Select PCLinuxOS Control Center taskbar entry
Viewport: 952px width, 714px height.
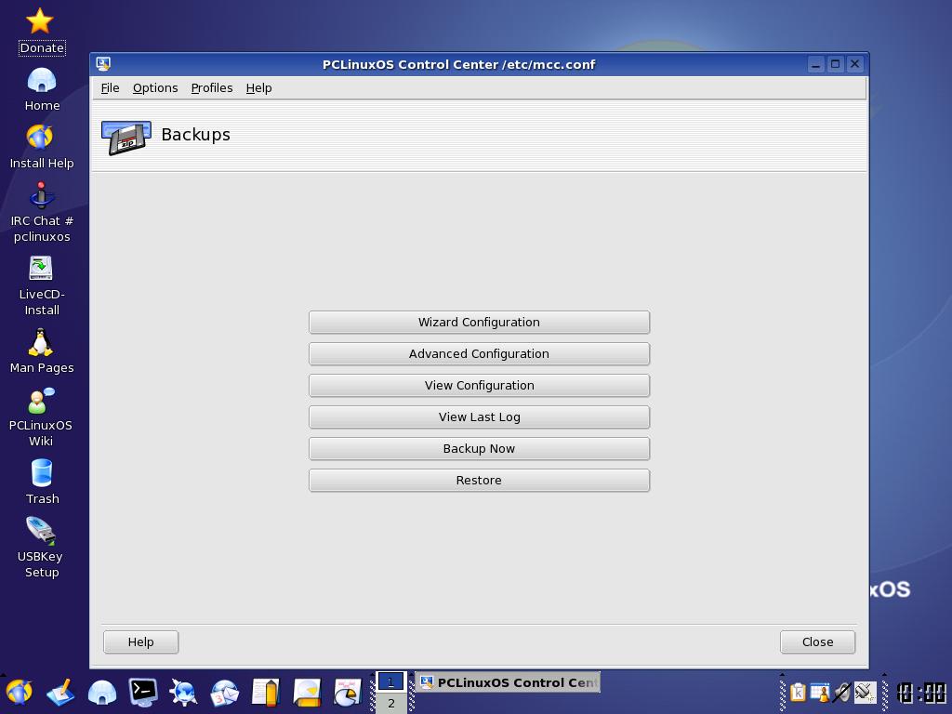click(508, 682)
